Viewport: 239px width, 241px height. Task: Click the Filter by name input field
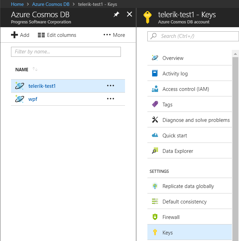click(x=66, y=52)
